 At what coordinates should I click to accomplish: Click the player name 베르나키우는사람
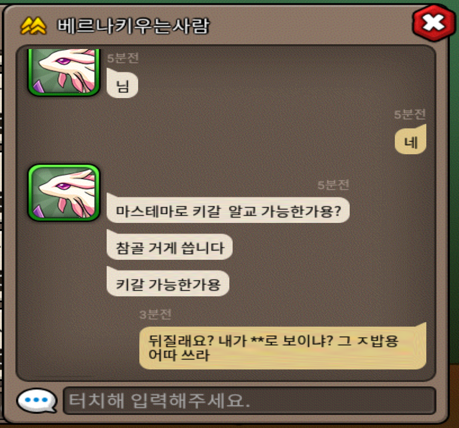[x=133, y=26]
